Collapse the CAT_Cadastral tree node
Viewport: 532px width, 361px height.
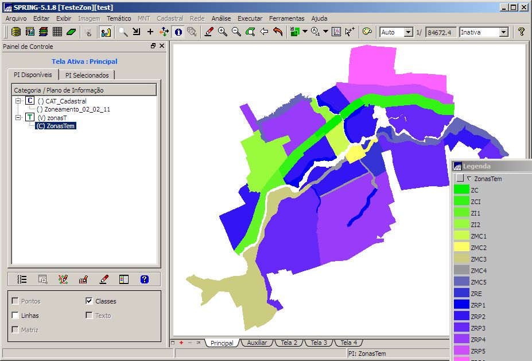[18, 101]
